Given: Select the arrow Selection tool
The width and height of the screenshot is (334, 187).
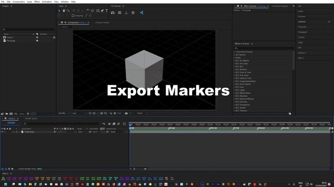Looking at the screenshot, I should point(59,10).
